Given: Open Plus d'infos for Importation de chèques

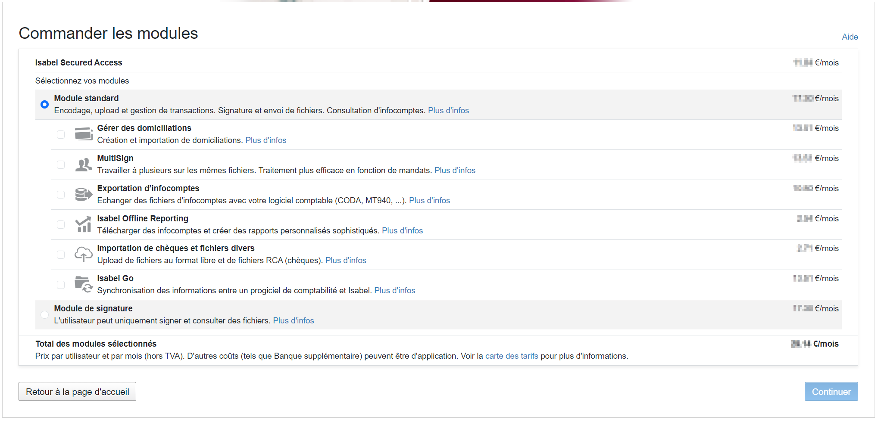Looking at the screenshot, I should click(x=346, y=260).
